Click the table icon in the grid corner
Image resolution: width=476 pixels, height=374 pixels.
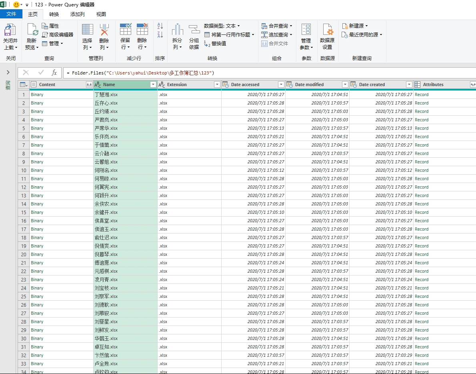click(22, 84)
